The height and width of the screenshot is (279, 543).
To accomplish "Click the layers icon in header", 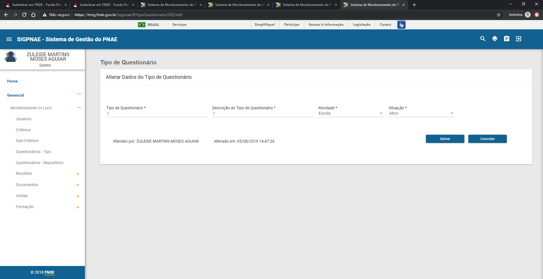I will pos(494,39).
